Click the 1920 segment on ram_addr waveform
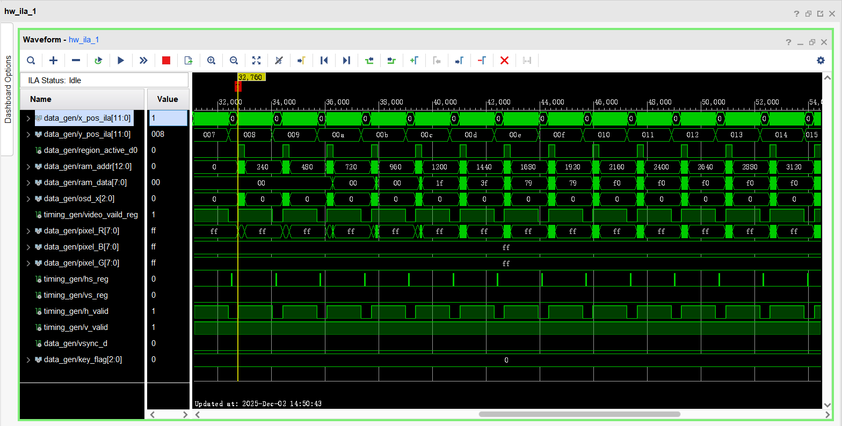842x426 pixels. pos(572,167)
